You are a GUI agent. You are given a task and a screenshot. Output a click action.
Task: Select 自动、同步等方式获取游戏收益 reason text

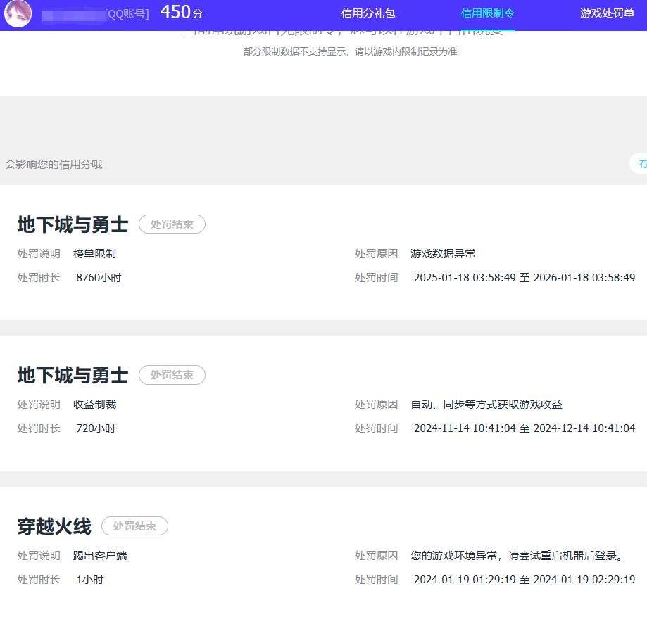click(486, 405)
